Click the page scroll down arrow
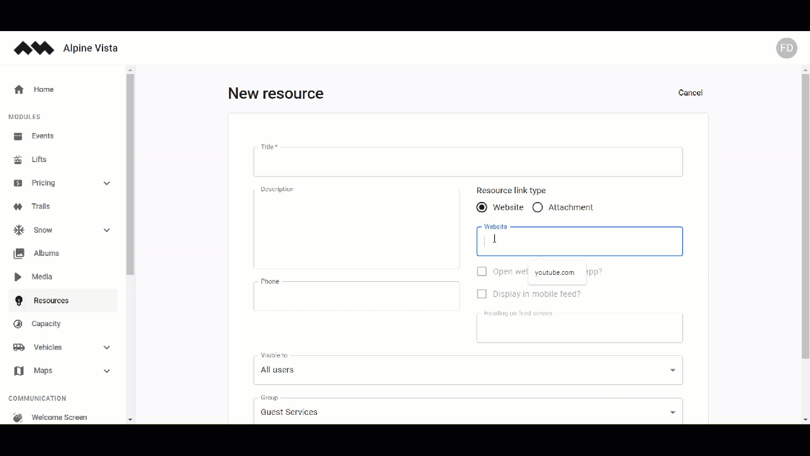The height and width of the screenshot is (456, 810). pyautogui.click(x=806, y=419)
